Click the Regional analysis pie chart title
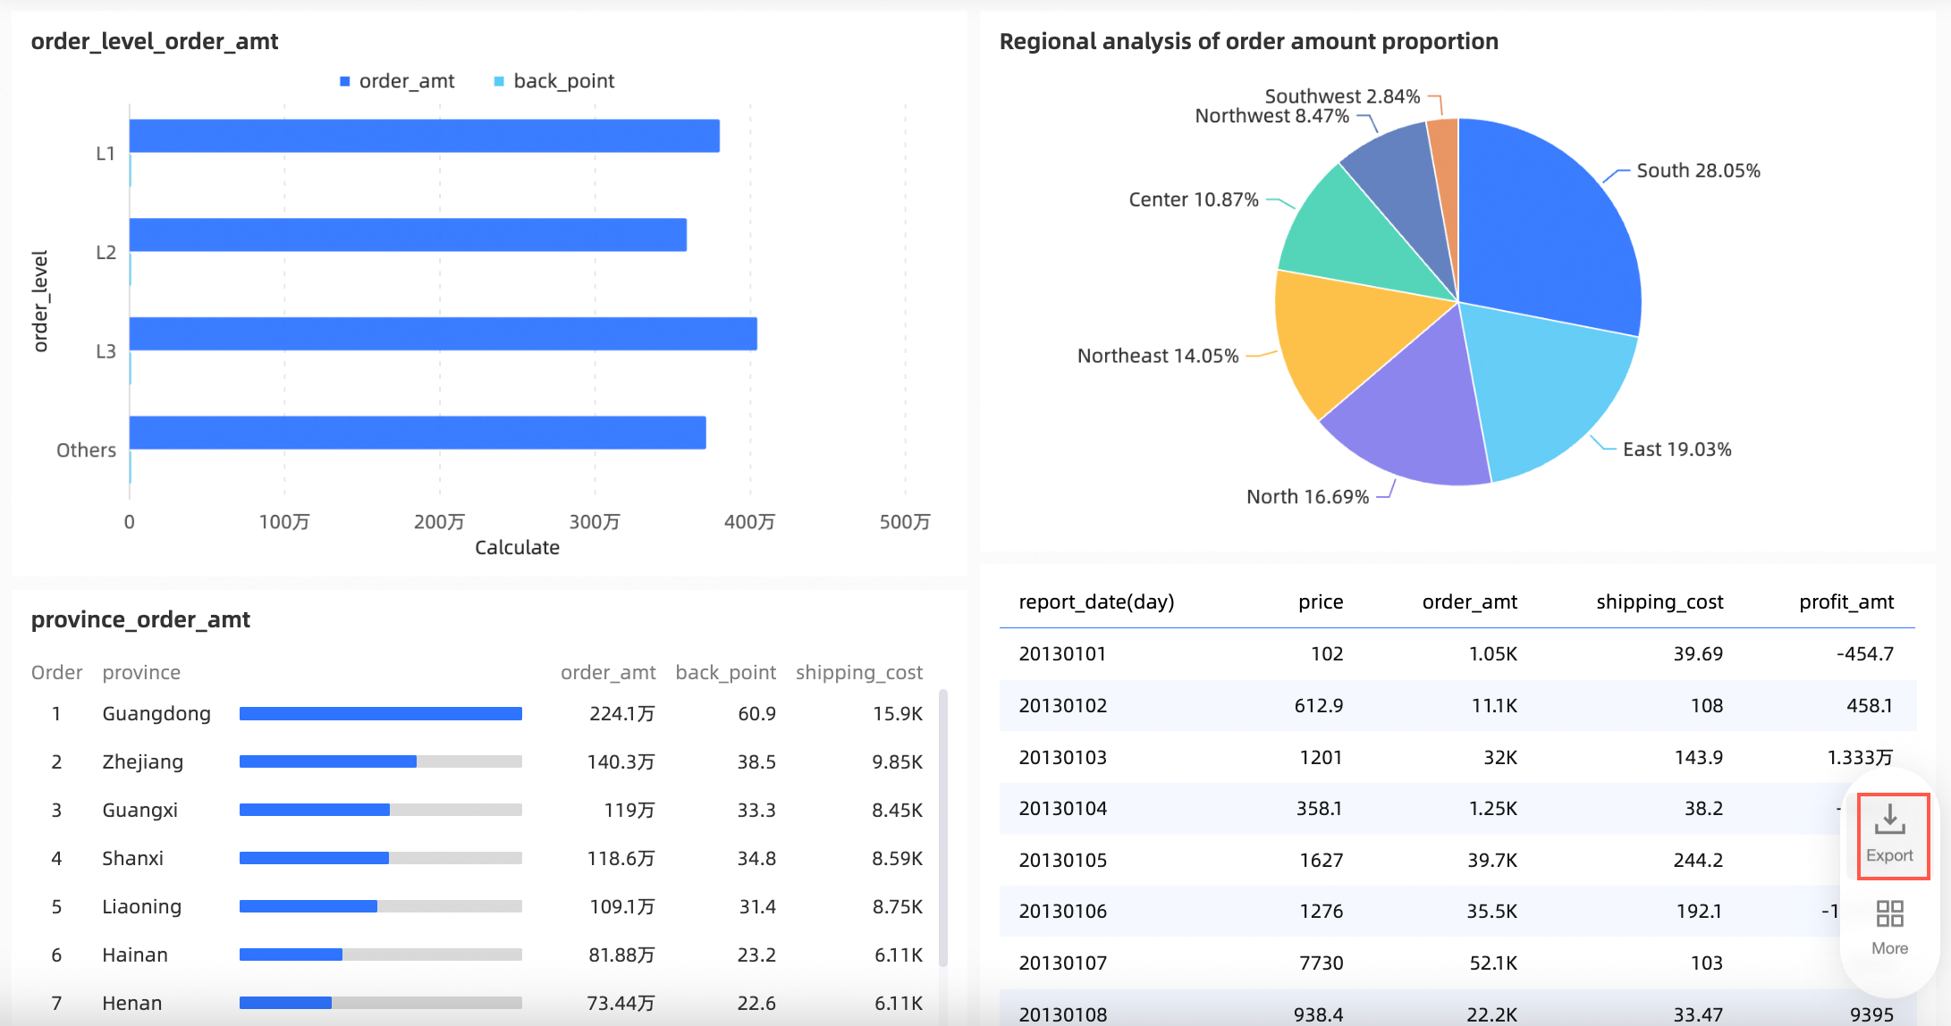This screenshot has height=1026, width=1951. tap(1248, 41)
